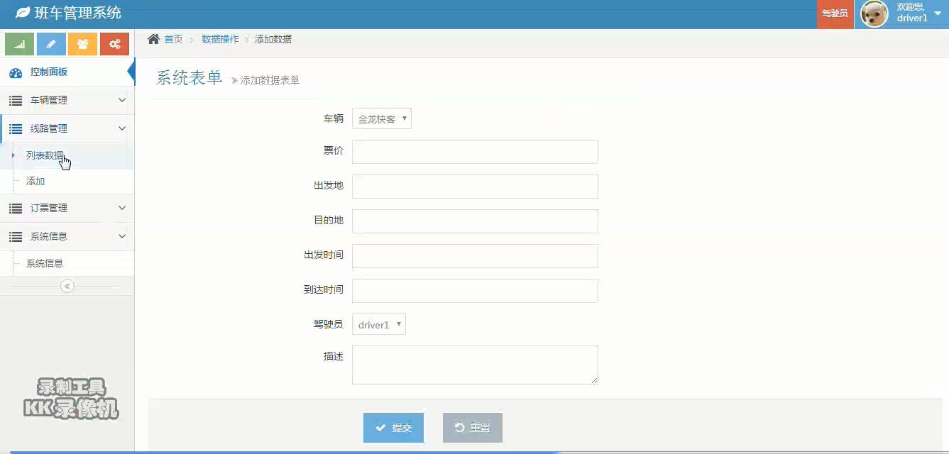Focus the 目的地 input field
The width and height of the screenshot is (949, 454).
[x=475, y=221]
